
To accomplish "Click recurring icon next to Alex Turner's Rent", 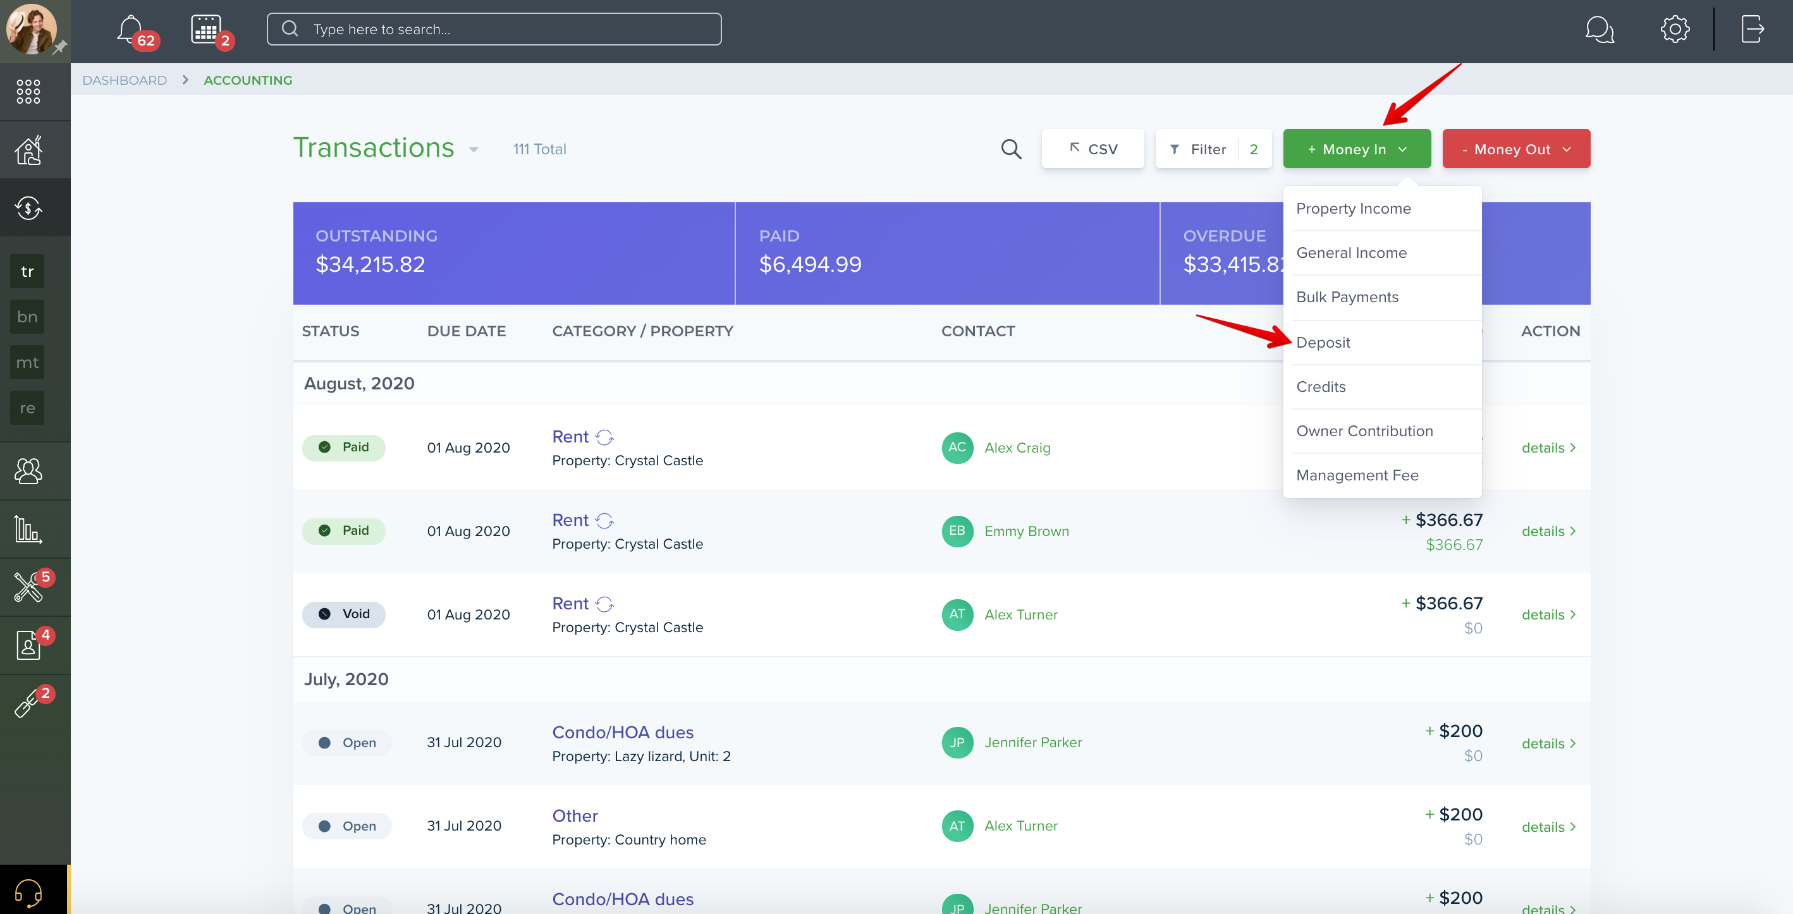I will (605, 604).
